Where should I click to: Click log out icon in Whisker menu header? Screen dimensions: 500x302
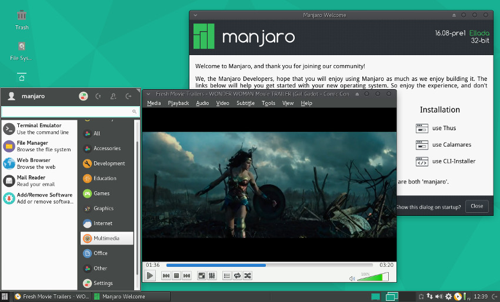pos(128,96)
